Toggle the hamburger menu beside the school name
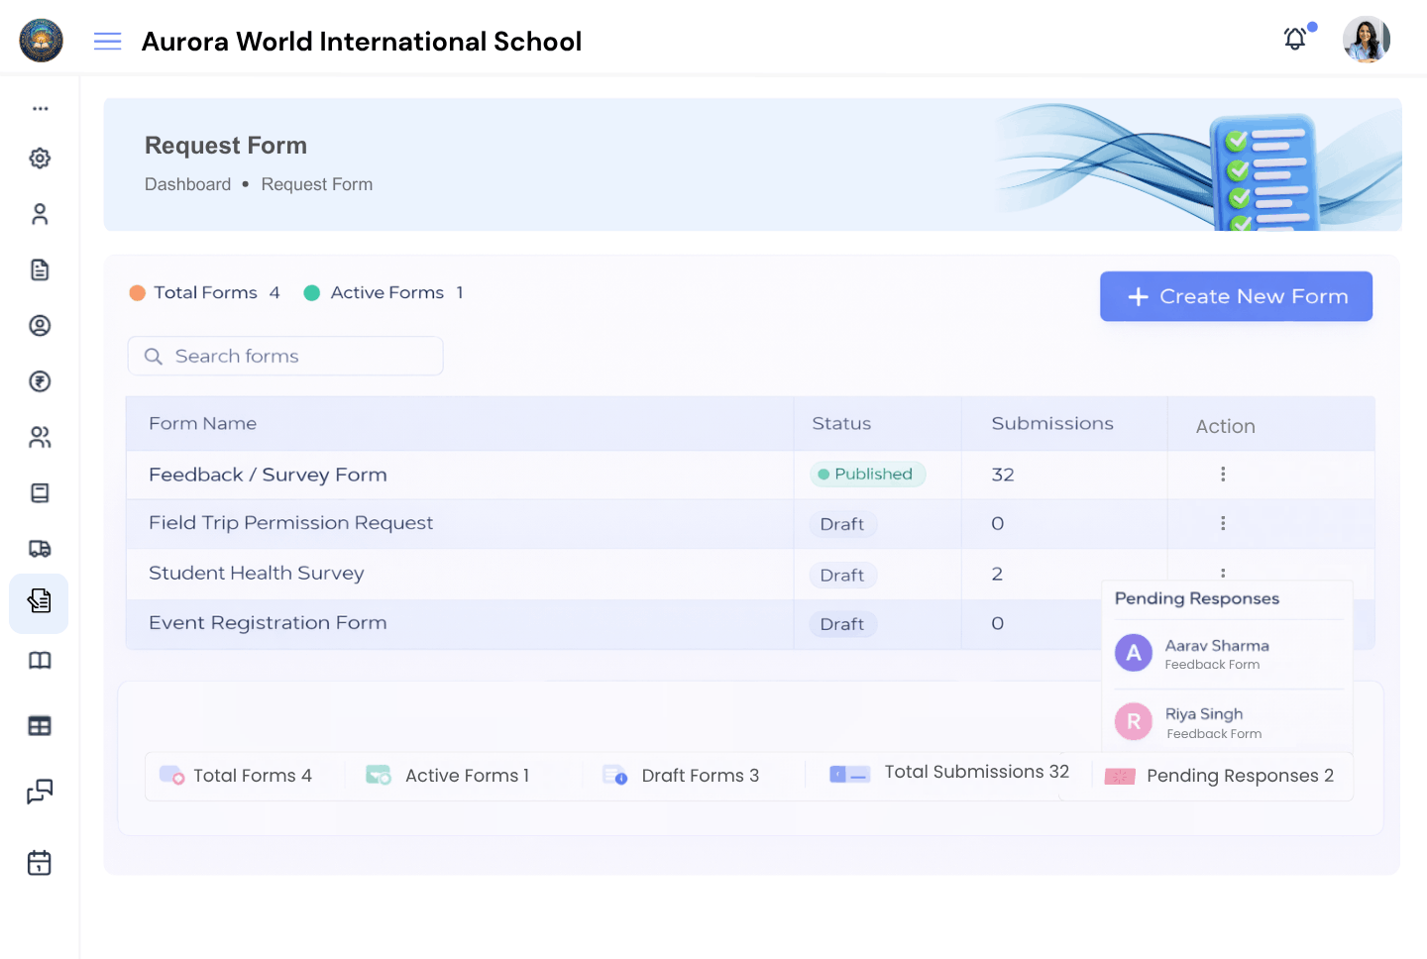This screenshot has width=1427, height=959. click(x=107, y=42)
